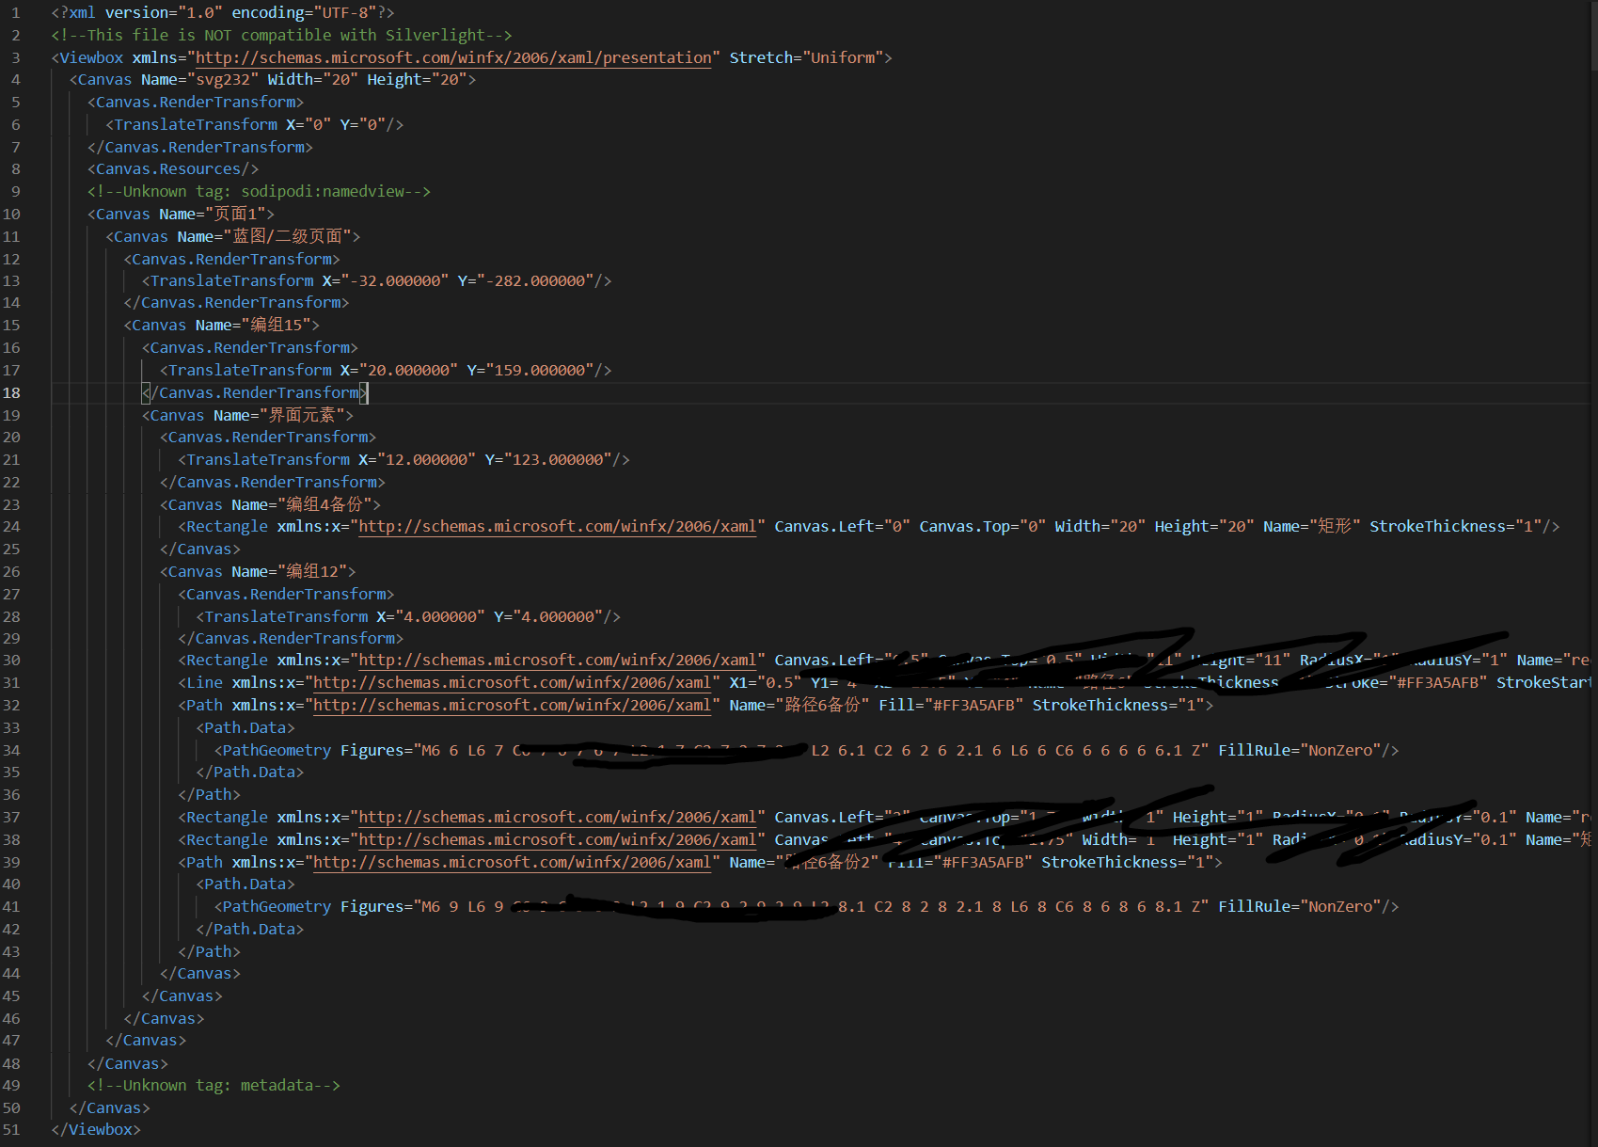Click line number 51 in the gutter

click(12, 1129)
